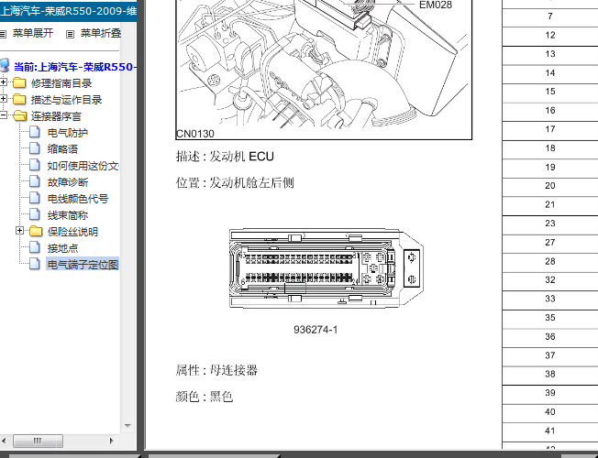The width and height of the screenshot is (598, 458).
Task: Open the 保险丝说明 folder
Action: (x=72, y=232)
